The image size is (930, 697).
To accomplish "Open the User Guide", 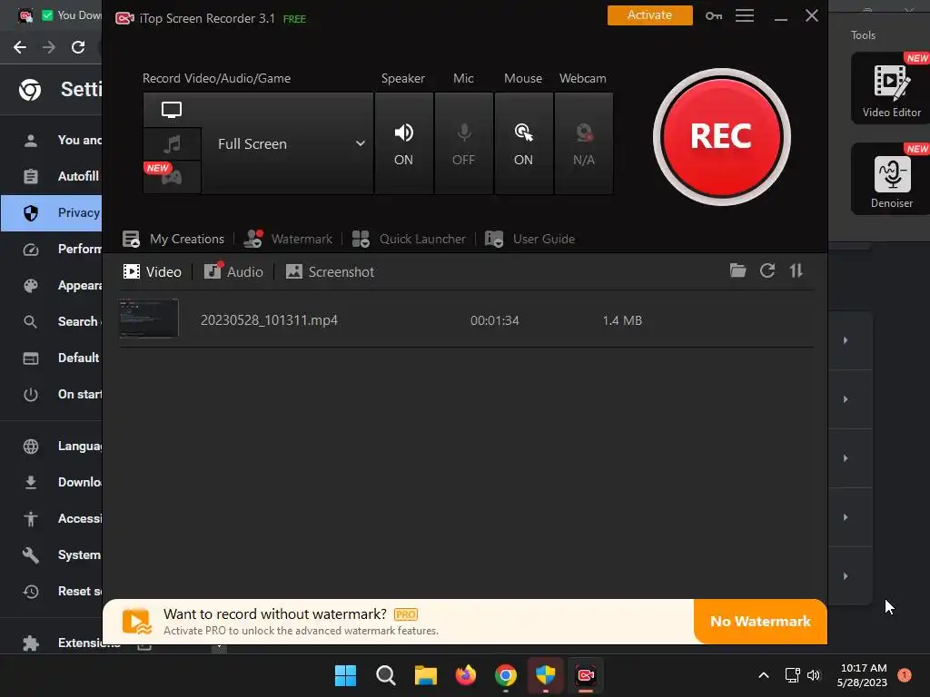I will click(x=529, y=239).
